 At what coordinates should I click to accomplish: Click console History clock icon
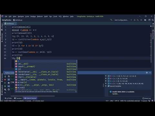pos(9,89)
